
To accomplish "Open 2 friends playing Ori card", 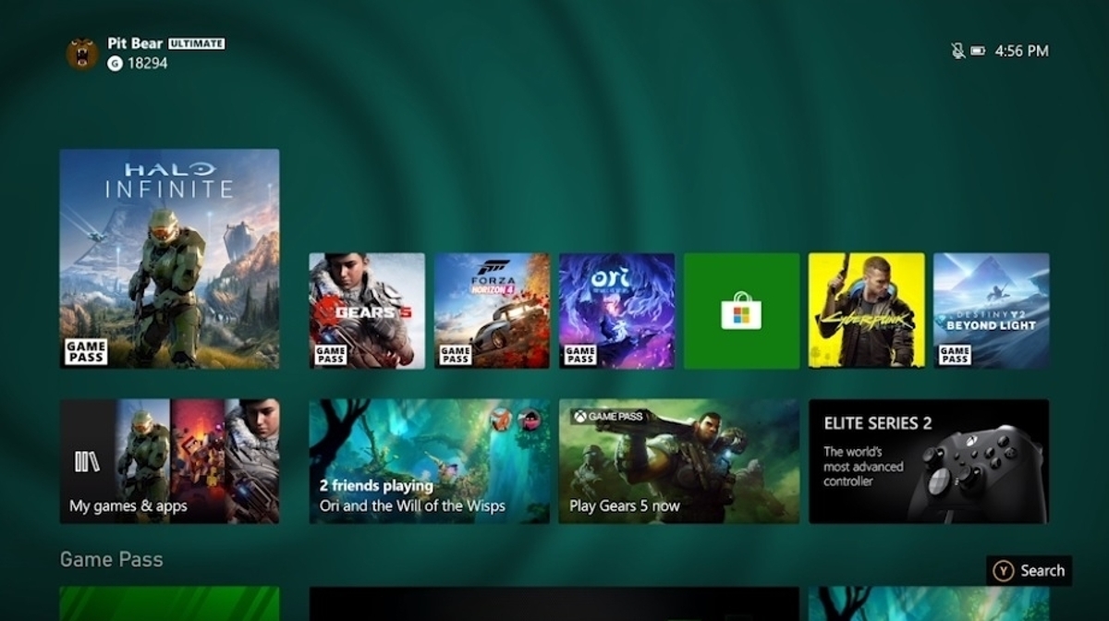I will 429,461.
